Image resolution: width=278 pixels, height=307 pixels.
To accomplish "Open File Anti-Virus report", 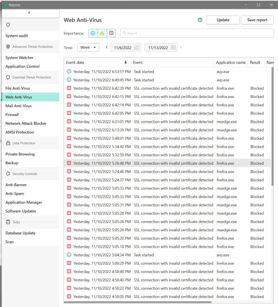I will tap(18, 88).
